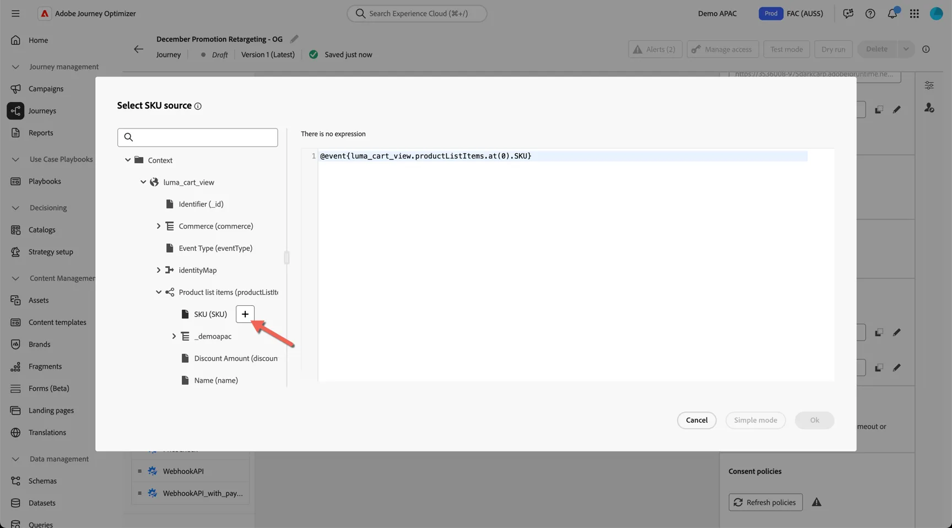
Task: Select the Name (name) field
Action: pos(216,380)
